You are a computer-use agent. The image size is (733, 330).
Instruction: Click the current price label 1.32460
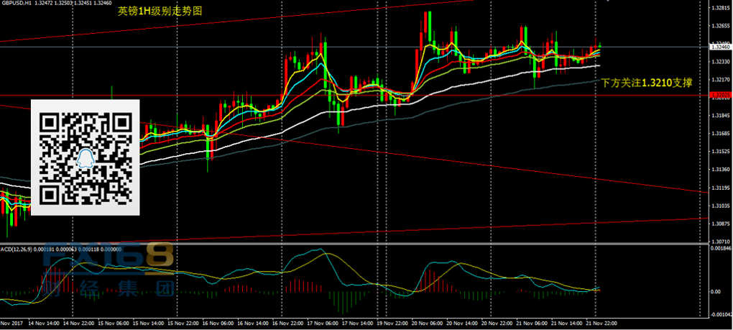719,47
